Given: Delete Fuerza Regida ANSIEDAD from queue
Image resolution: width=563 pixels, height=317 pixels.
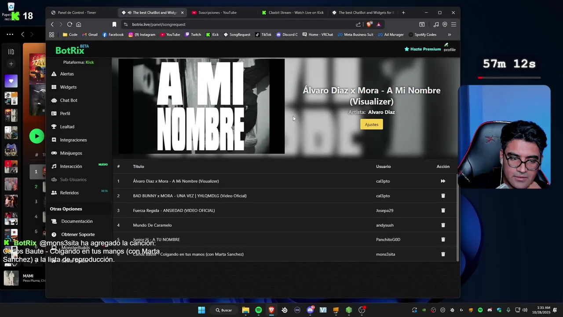Looking at the screenshot, I should pos(443,210).
